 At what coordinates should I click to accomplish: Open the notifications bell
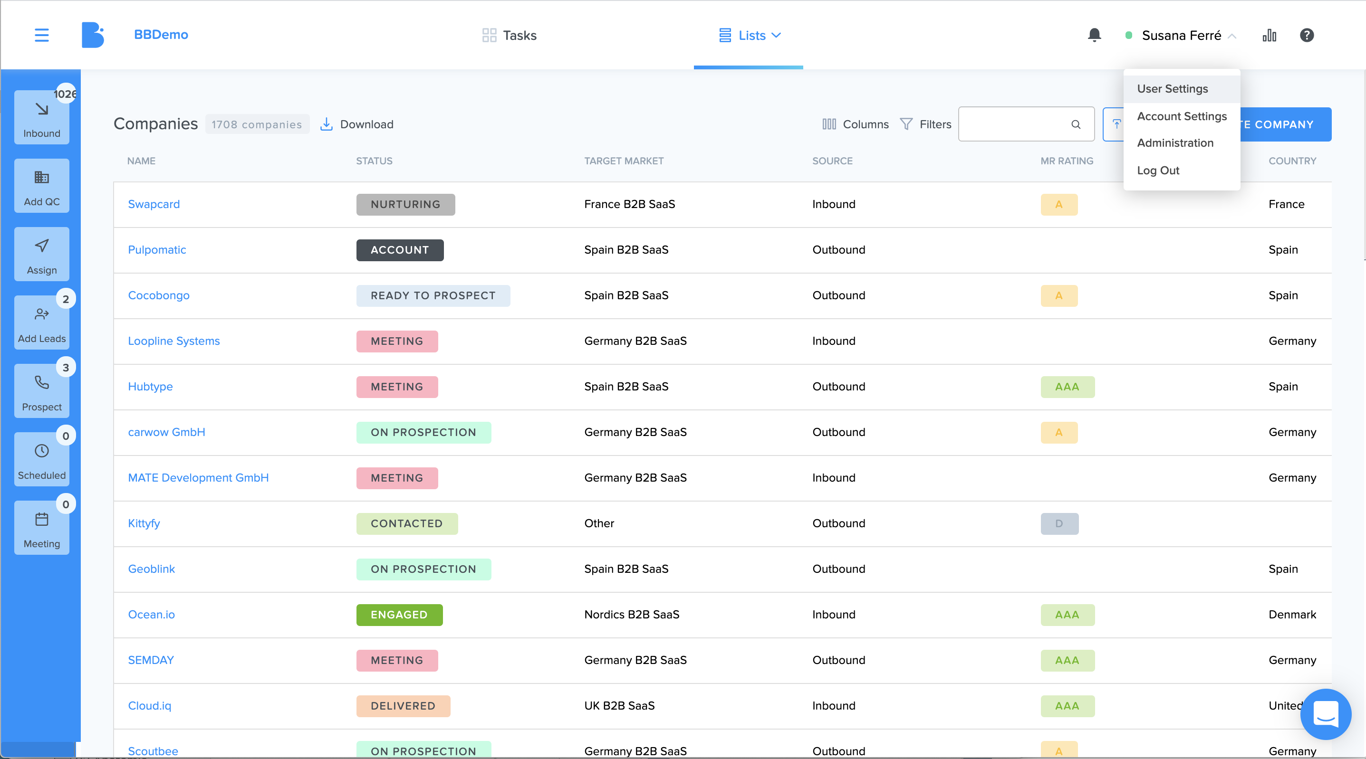pos(1094,35)
